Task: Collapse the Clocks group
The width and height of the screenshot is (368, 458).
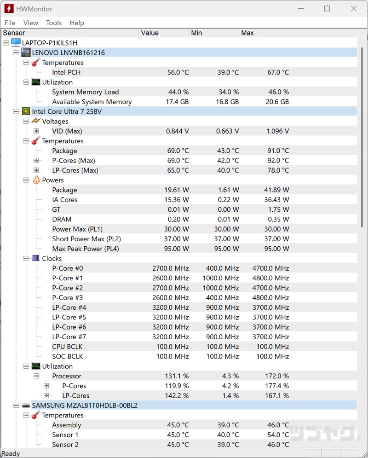Action: 26,258
